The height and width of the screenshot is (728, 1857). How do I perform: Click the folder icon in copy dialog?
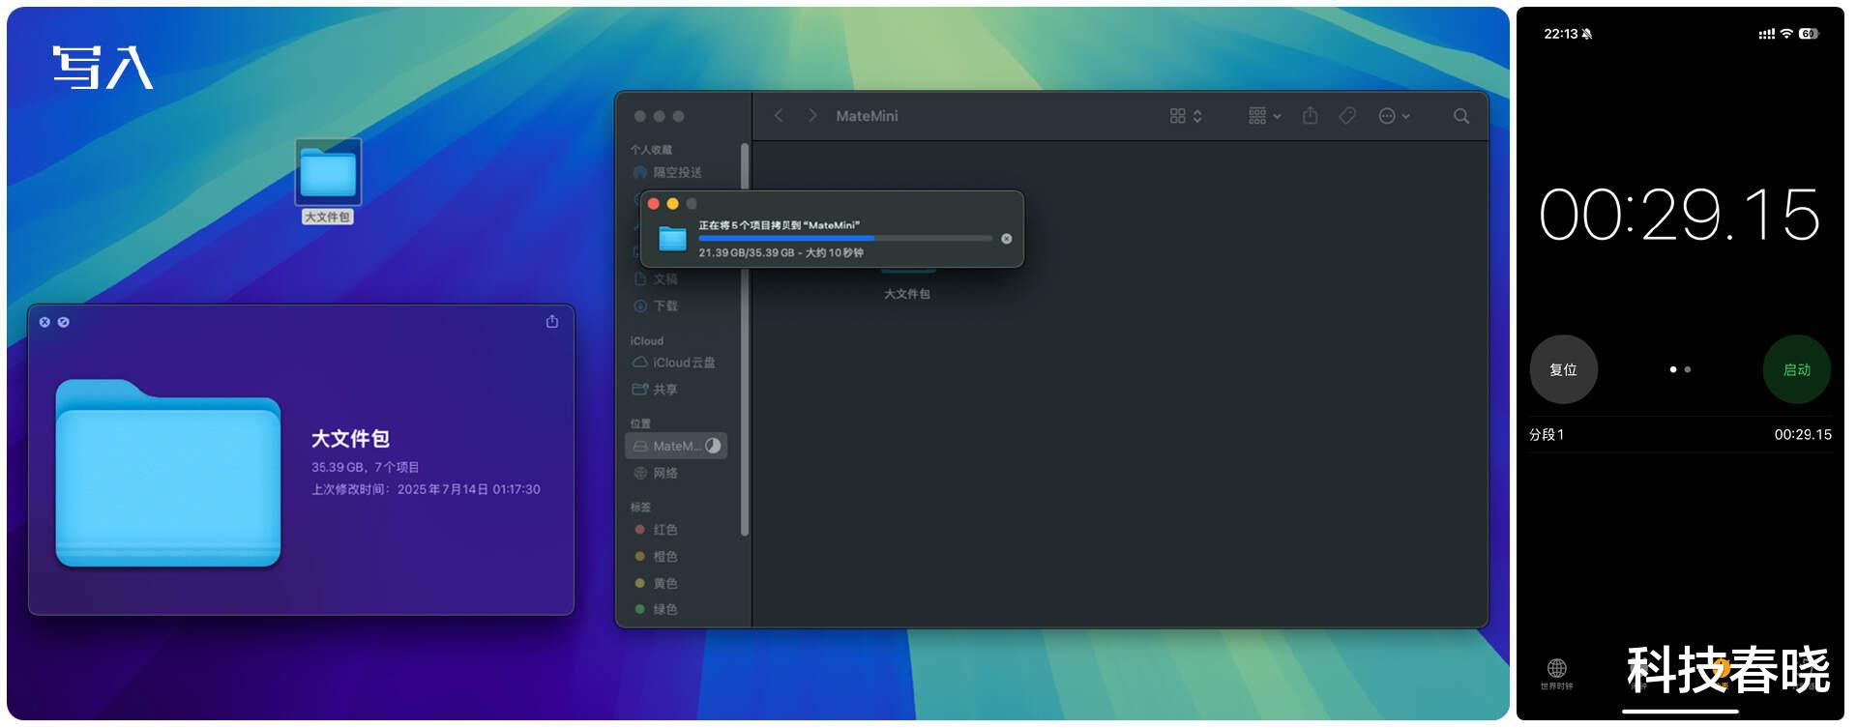pyautogui.click(x=672, y=238)
